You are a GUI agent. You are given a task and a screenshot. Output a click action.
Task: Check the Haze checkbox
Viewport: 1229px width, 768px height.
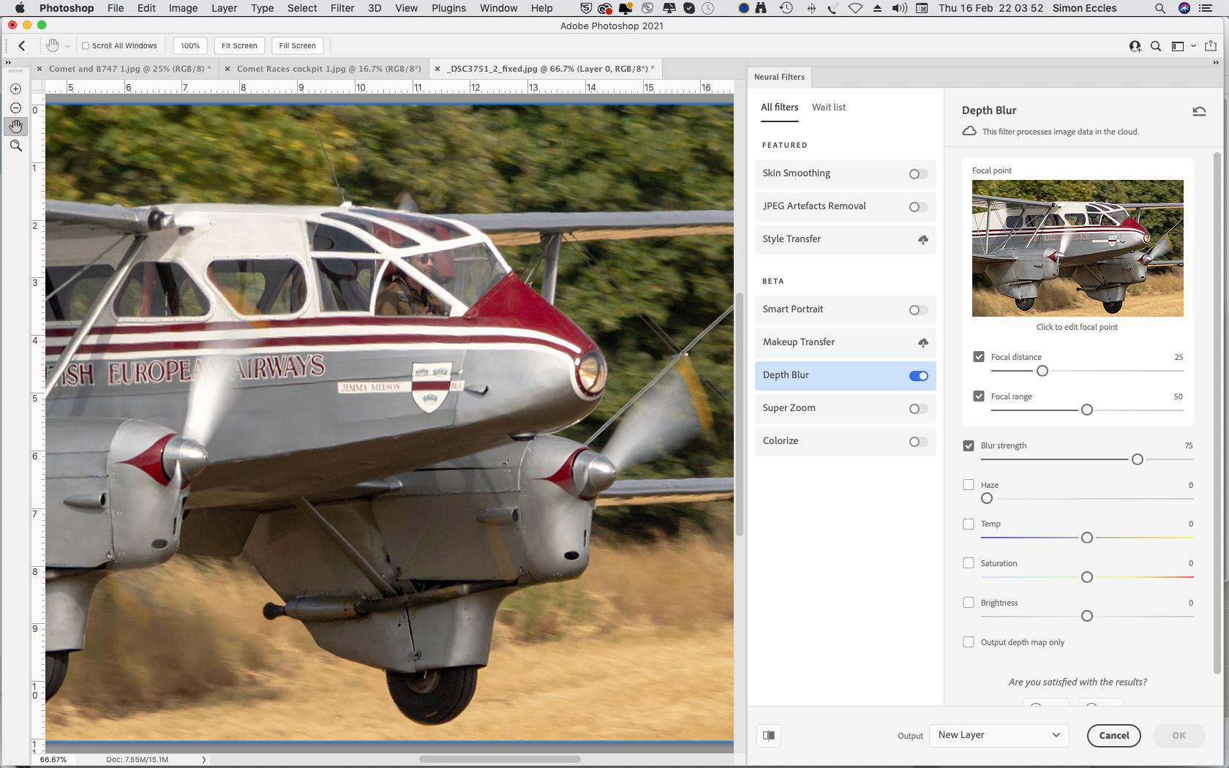[969, 484]
